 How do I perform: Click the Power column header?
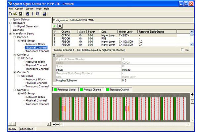coord(93,32)
